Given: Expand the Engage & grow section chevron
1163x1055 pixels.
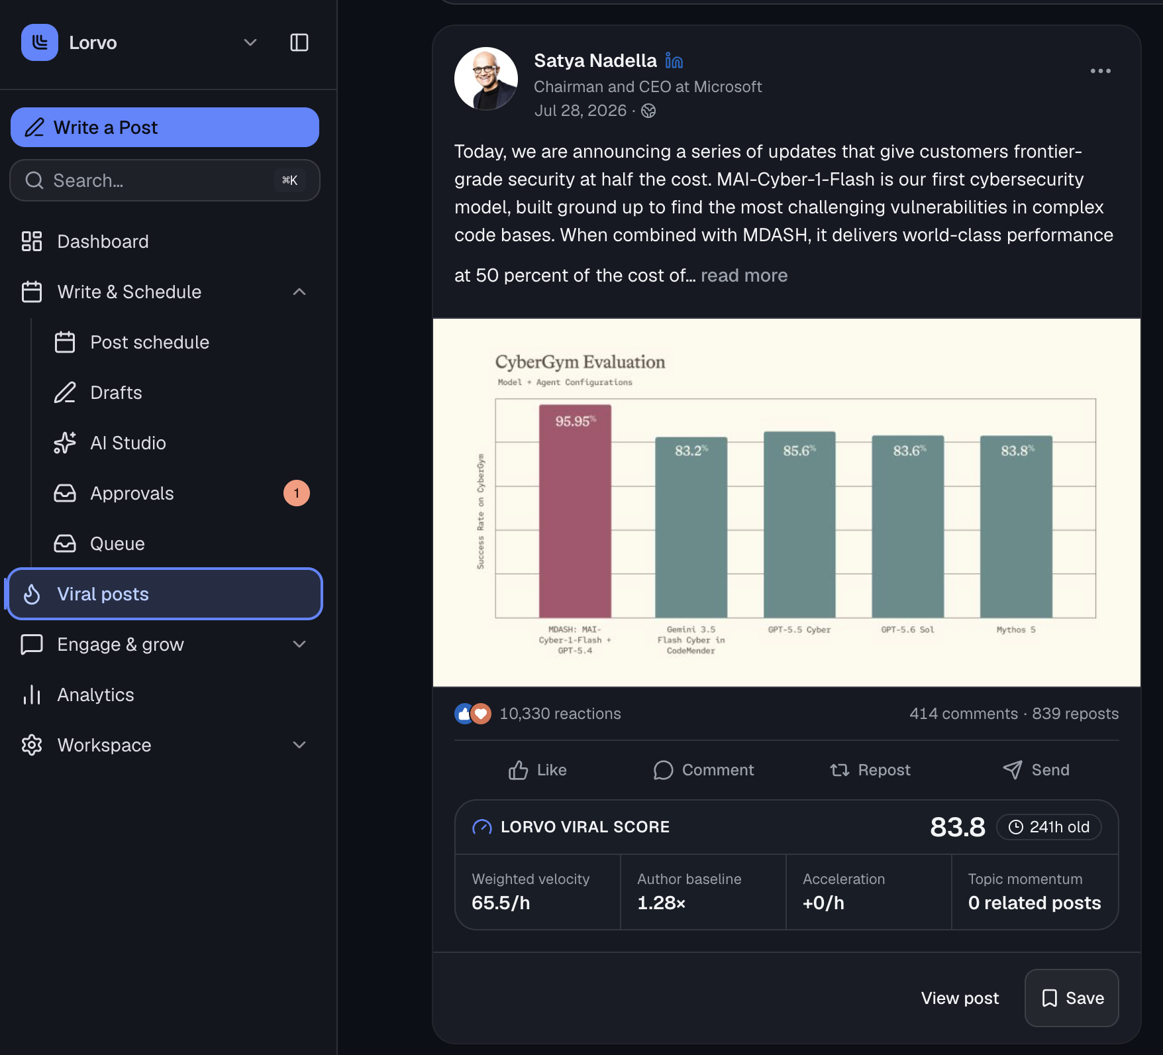Looking at the screenshot, I should pyautogui.click(x=299, y=644).
